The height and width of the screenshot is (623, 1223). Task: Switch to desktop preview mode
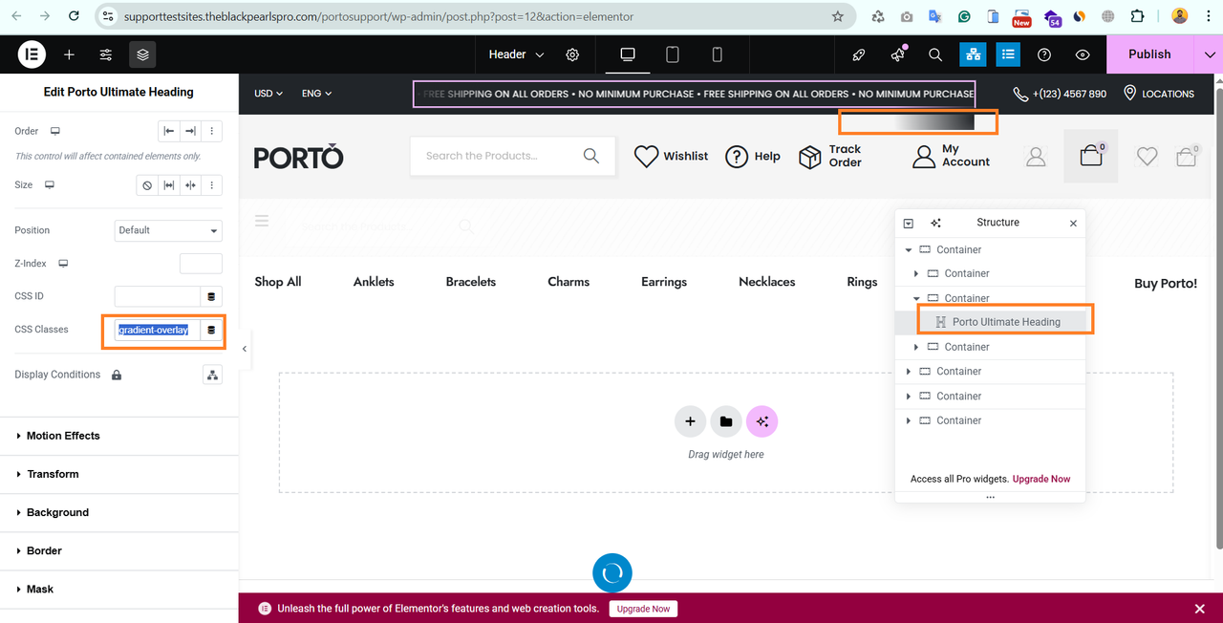tap(628, 54)
